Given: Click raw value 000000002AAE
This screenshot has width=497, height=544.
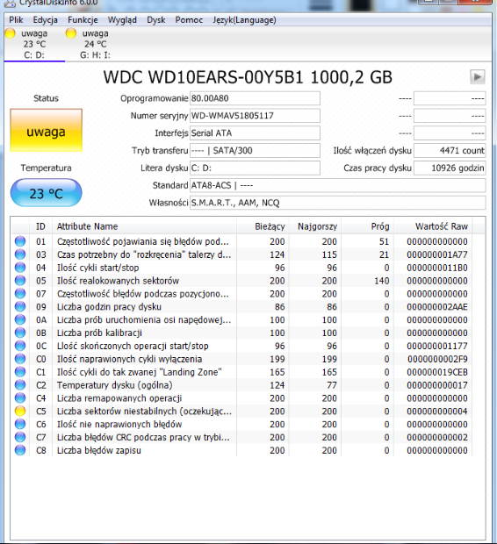Looking at the screenshot, I should click(x=437, y=307).
